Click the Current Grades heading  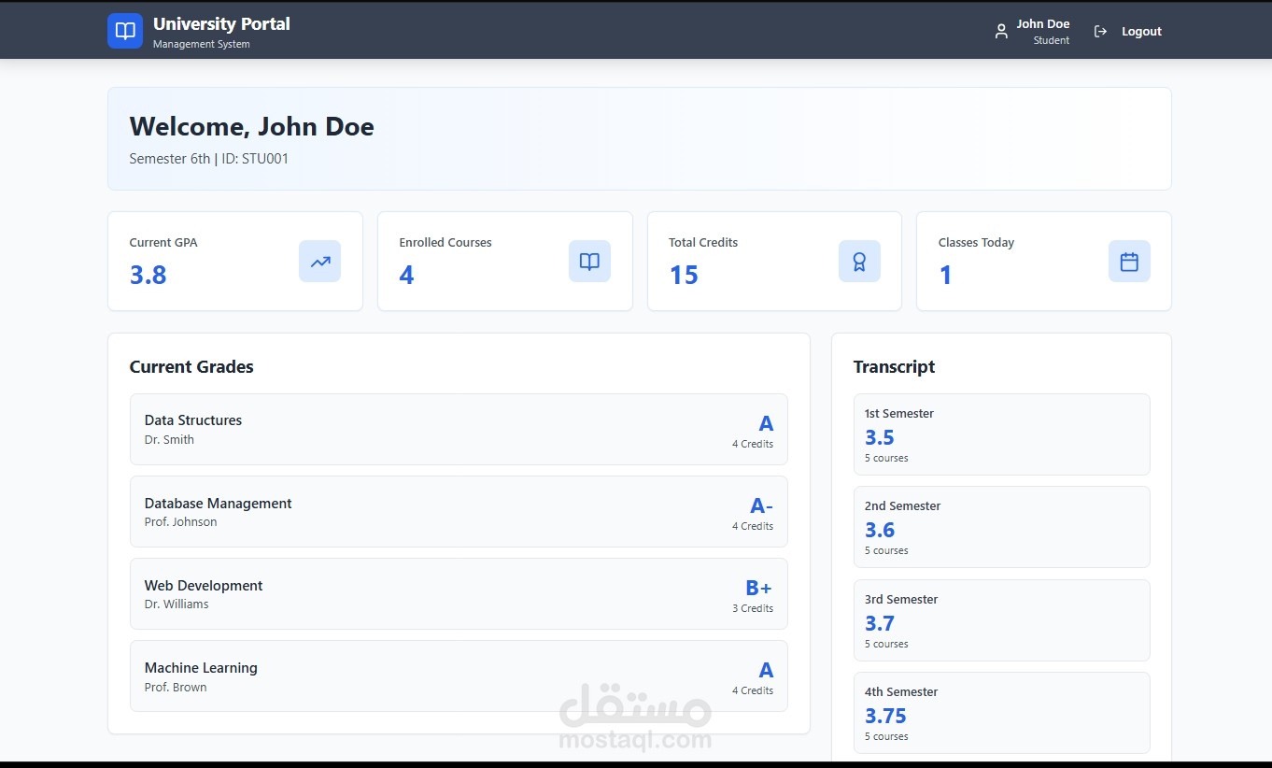pos(191,367)
